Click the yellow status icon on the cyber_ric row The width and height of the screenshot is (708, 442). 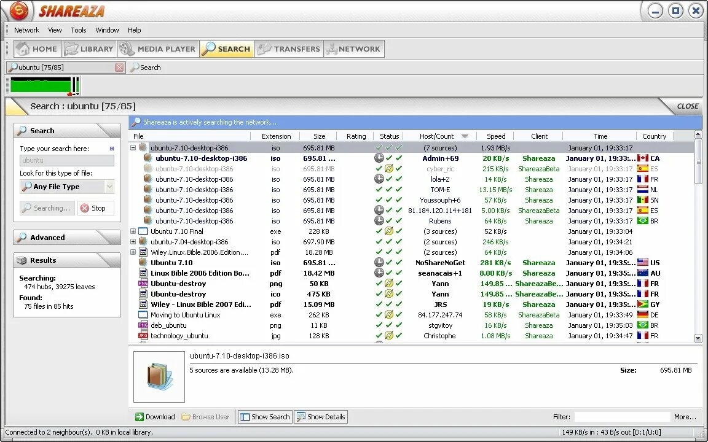pos(389,169)
